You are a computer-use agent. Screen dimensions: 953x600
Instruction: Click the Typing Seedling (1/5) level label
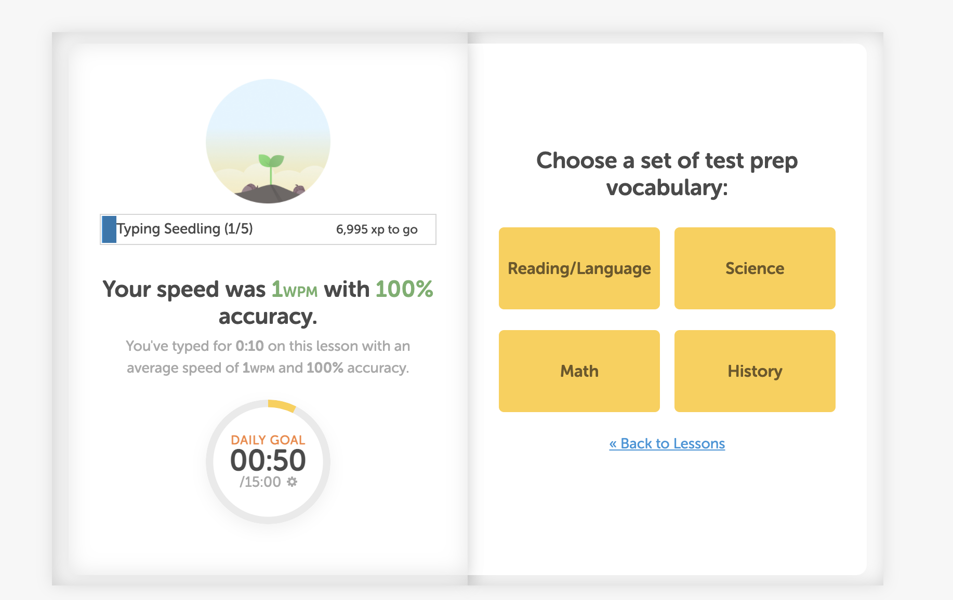point(184,229)
